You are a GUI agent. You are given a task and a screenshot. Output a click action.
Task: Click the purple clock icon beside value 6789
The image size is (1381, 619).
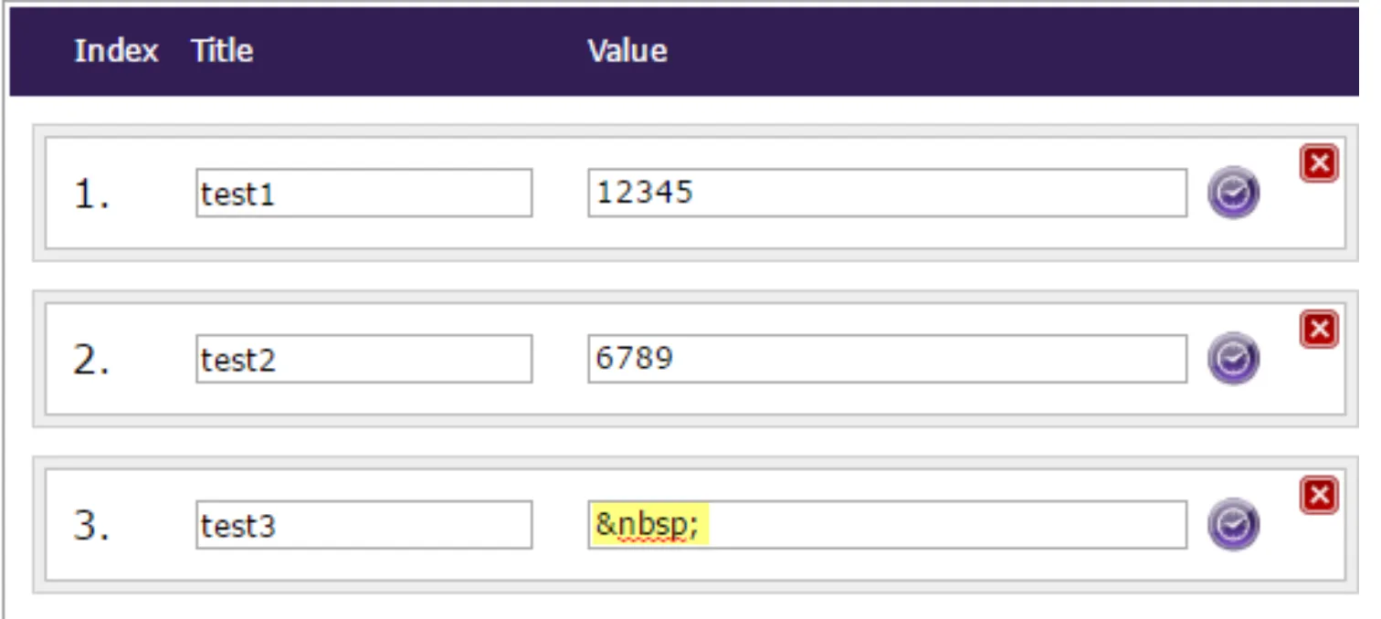[1233, 358]
